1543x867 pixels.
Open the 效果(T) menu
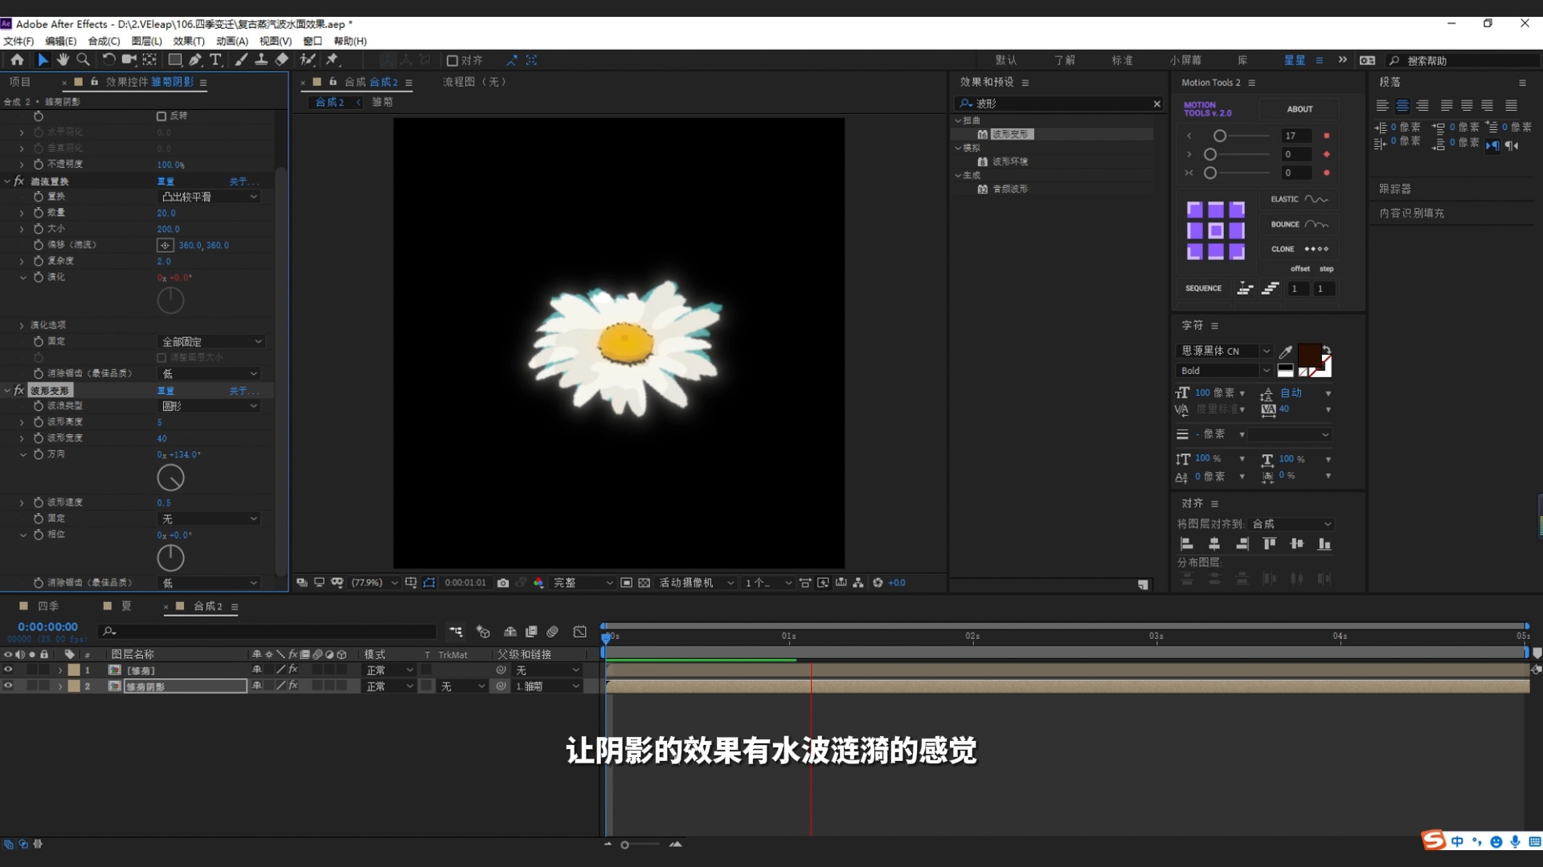189,41
